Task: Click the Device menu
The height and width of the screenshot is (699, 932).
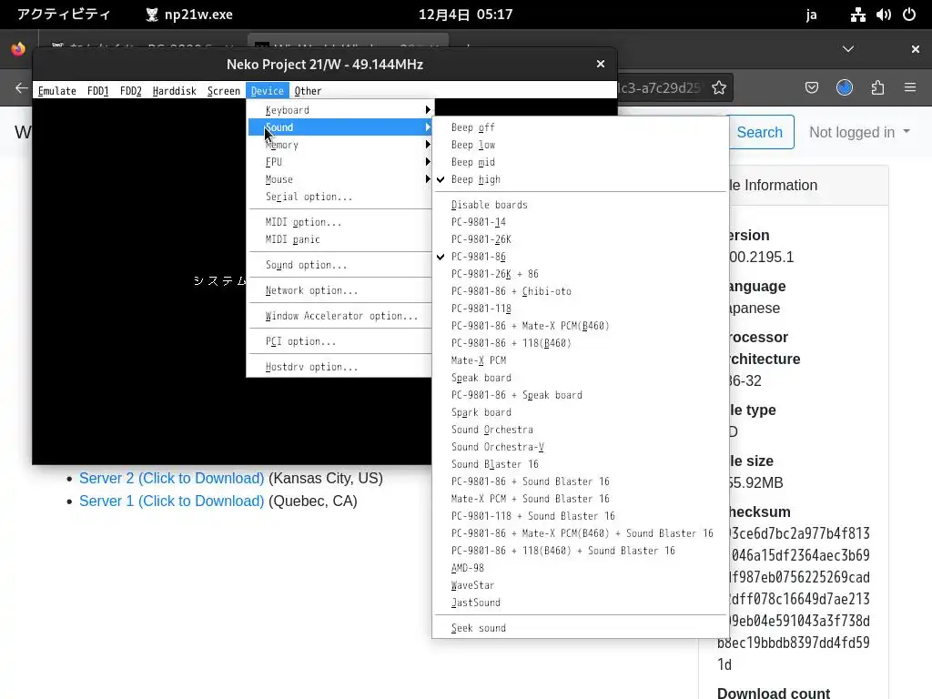Action: 268,91
